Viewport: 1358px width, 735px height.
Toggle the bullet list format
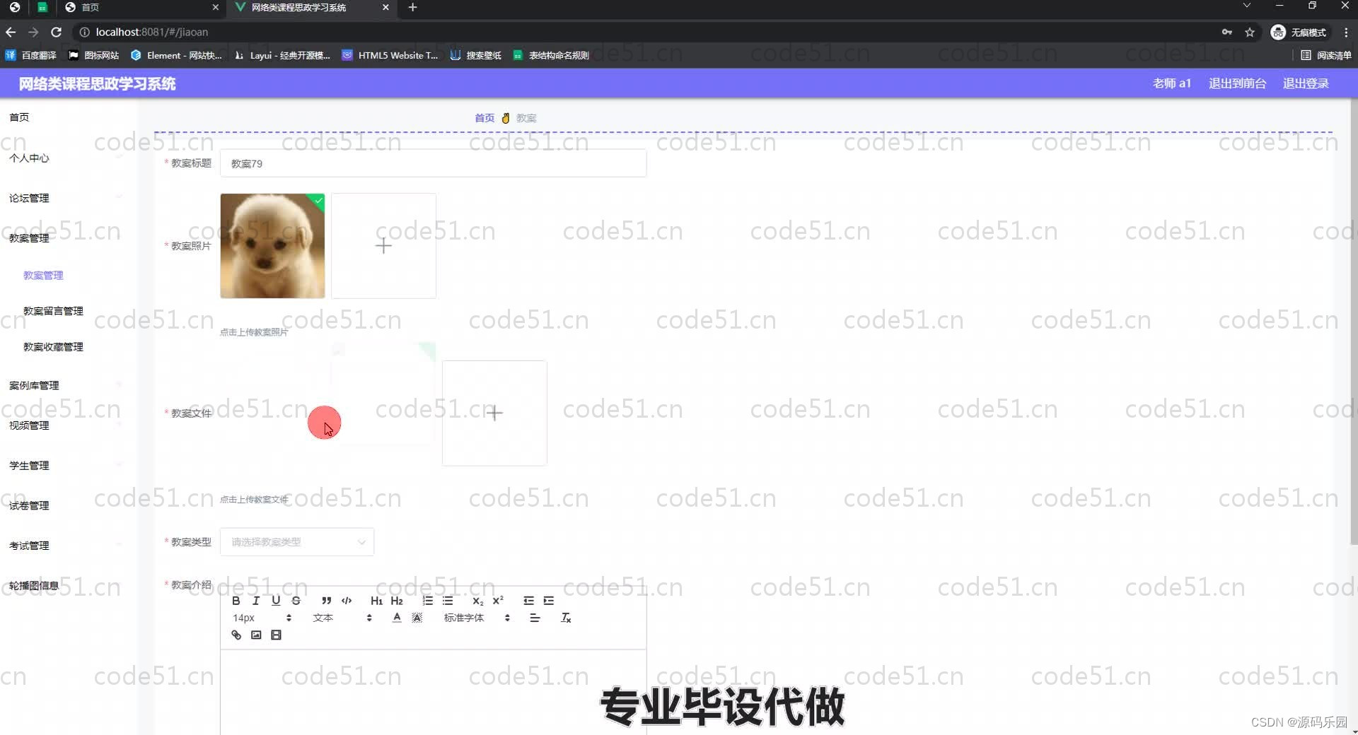click(448, 601)
